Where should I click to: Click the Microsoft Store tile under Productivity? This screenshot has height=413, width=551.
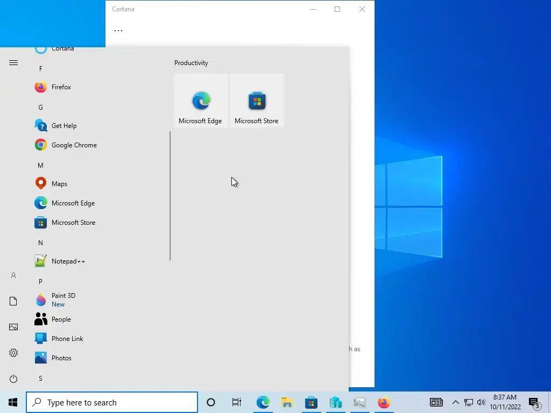(x=257, y=101)
